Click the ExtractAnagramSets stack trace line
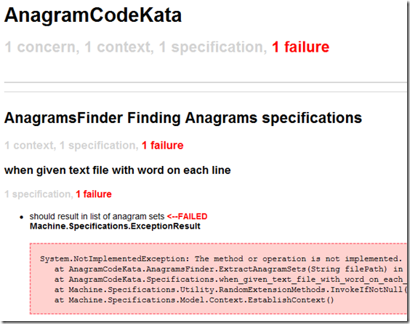 point(229,269)
